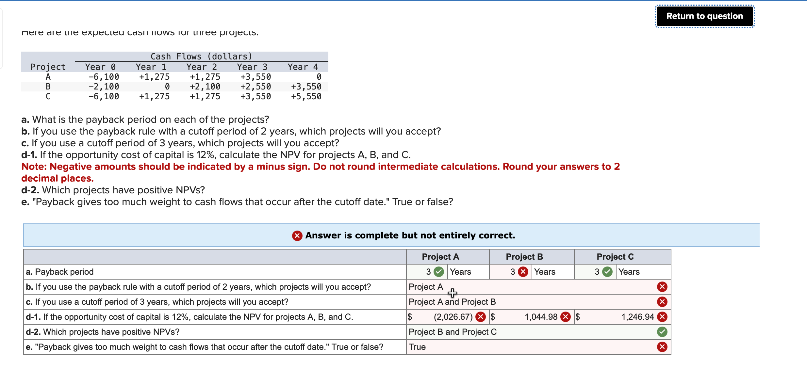
Task: Click red X icon in cutoff 2 years row
Action: coord(662,287)
